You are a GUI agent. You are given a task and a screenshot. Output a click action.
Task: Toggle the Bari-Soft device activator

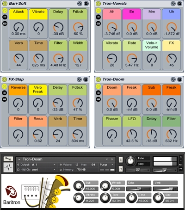5,3
